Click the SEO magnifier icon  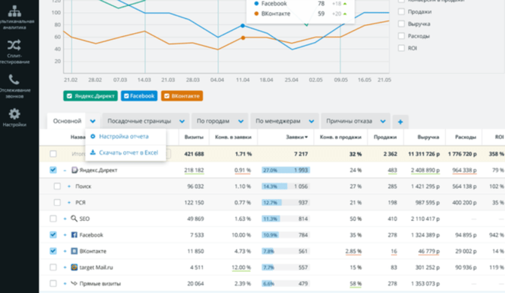(74, 219)
